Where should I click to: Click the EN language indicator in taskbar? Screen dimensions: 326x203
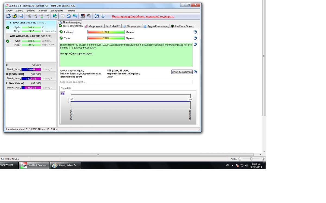pyautogui.click(x=227, y=165)
